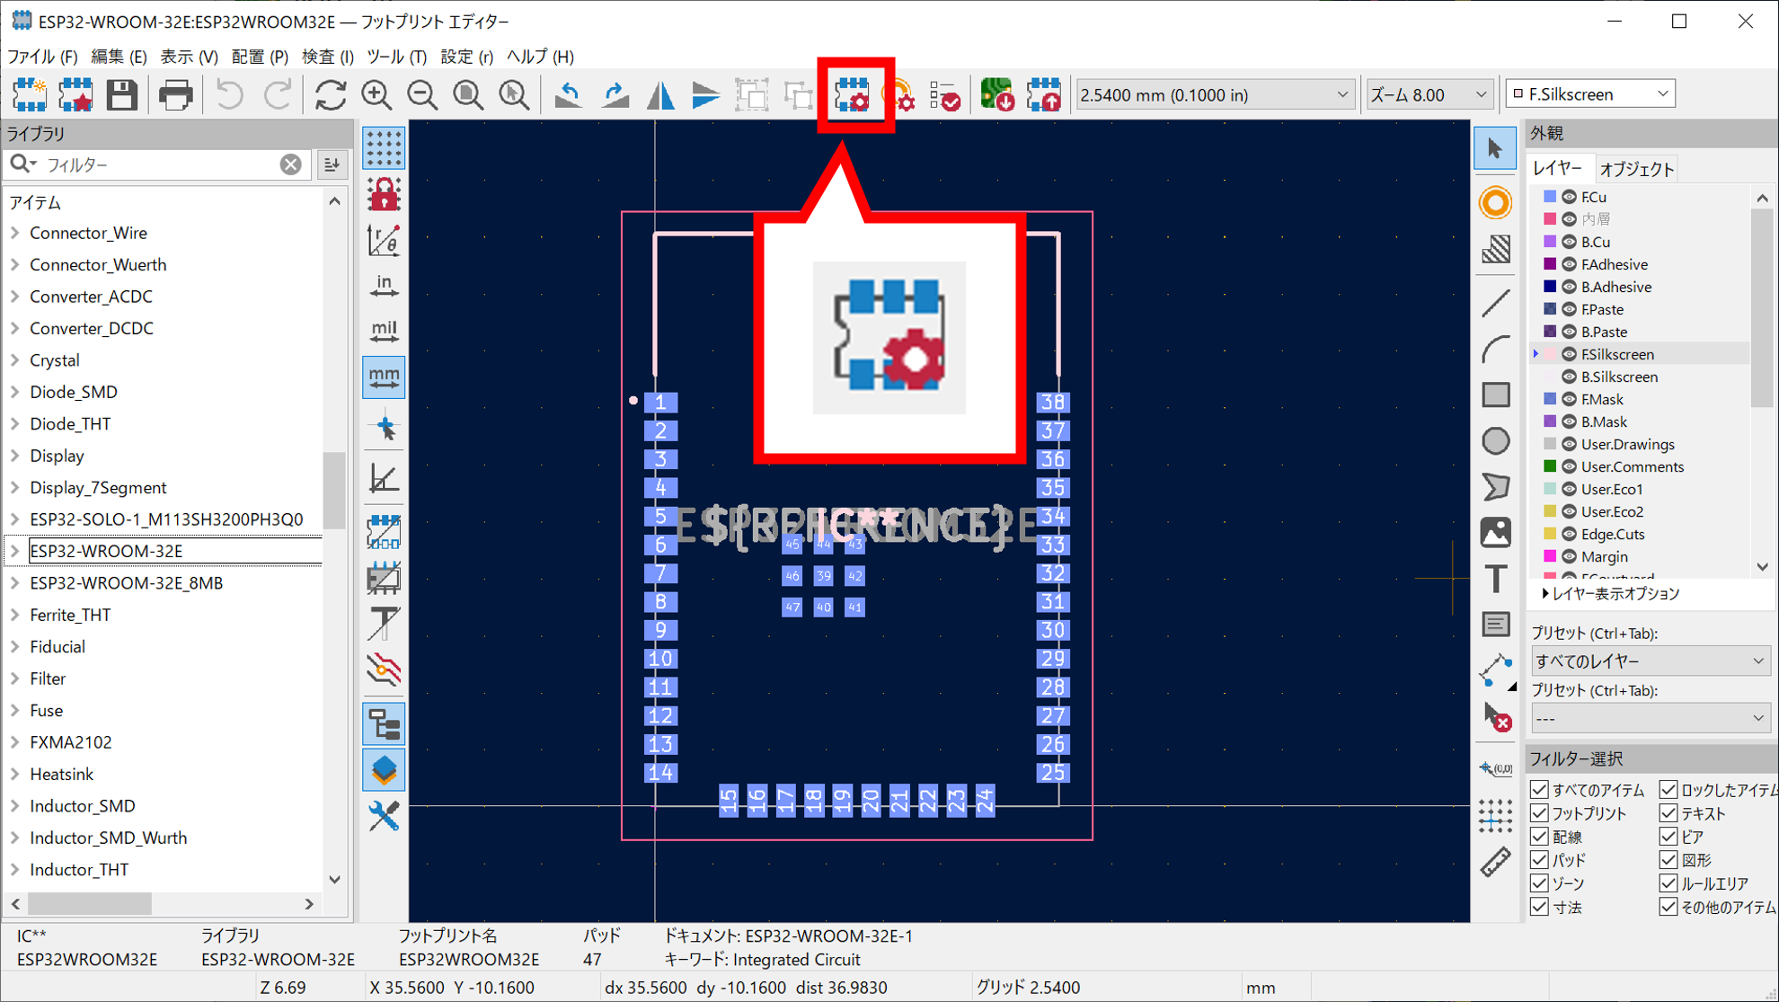Click the Edge.Cuts color swatch
This screenshot has height=1002, width=1779.
click(x=1549, y=534)
